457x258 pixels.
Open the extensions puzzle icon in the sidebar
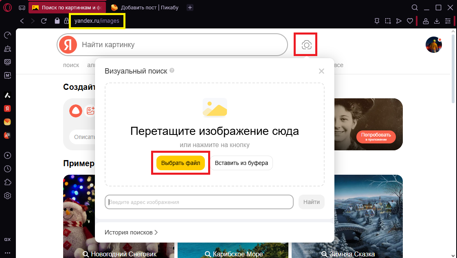point(7,182)
